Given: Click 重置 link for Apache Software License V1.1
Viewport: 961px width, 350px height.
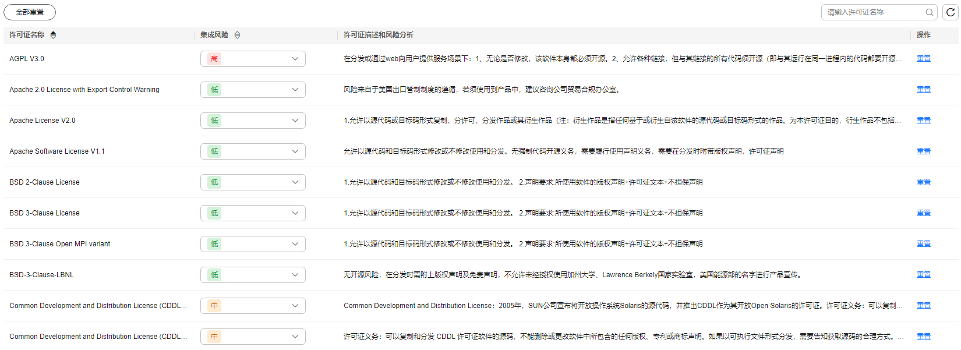Looking at the screenshot, I should coord(924,151).
